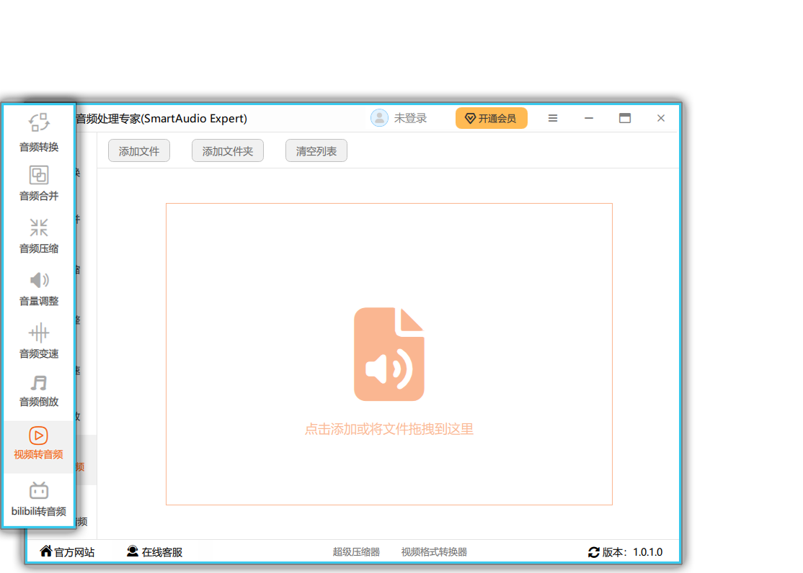Open the 音频合并 audio merge tool
Image resolution: width=803 pixels, height=573 pixels.
(x=39, y=176)
